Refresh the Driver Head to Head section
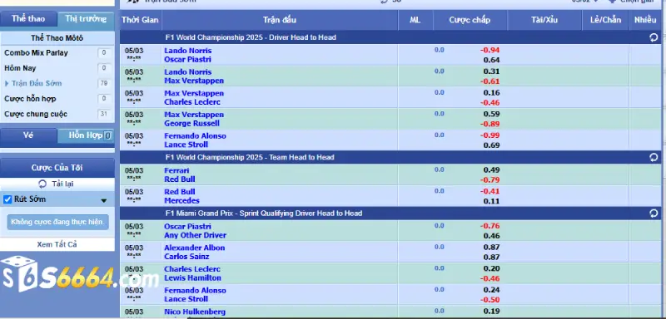Viewport: 666px width, 319px height. coord(654,37)
